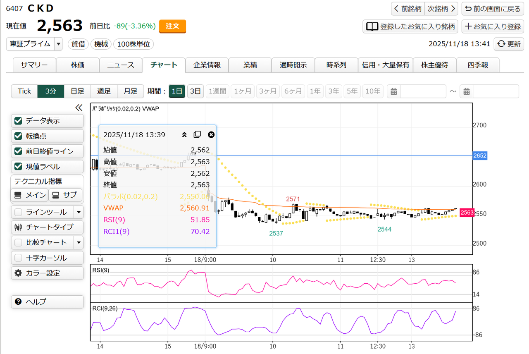Close the chart data popup
Image resolution: width=529 pixels, height=354 pixels.
[211, 135]
